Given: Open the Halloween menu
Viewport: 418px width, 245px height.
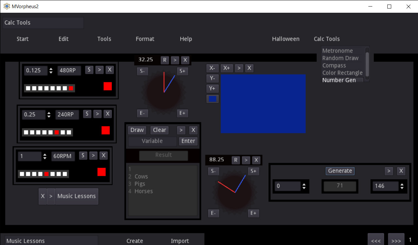Looking at the screenshot, I should point(285,39).
